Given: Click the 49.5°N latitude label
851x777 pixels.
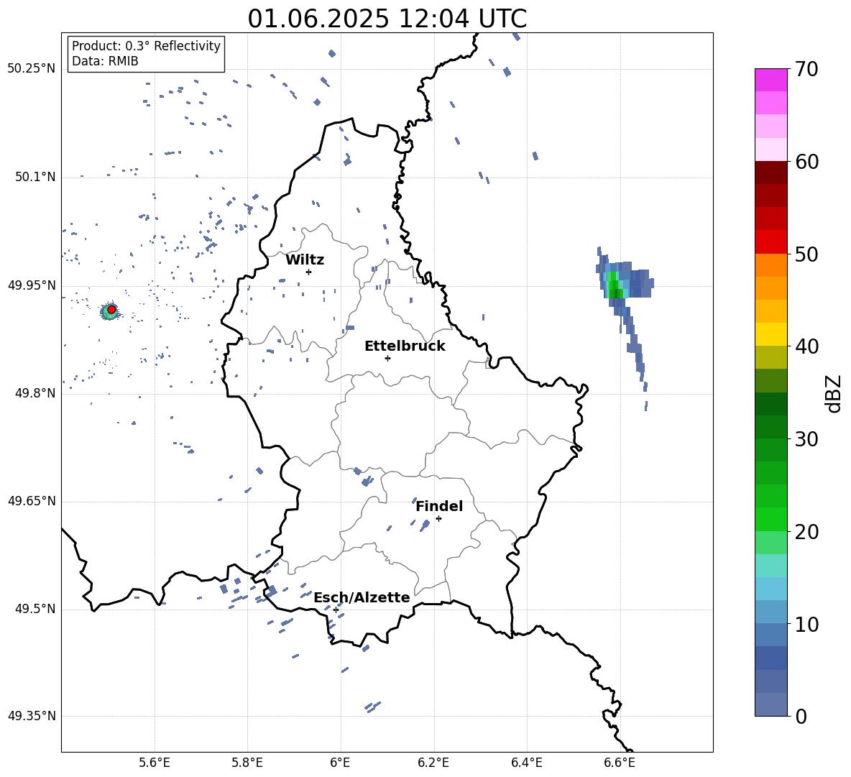Looking at the screenshot, I should [x=34, y=609].
